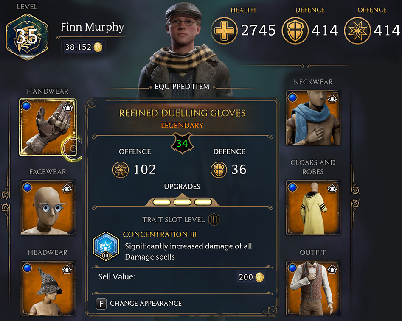
Task: Select the Neckwear blue scarf slot
Action: point(313,118)
